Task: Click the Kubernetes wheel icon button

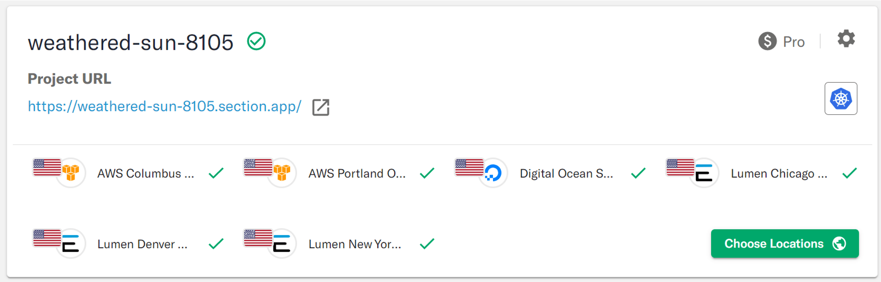Action: [841, 99]
